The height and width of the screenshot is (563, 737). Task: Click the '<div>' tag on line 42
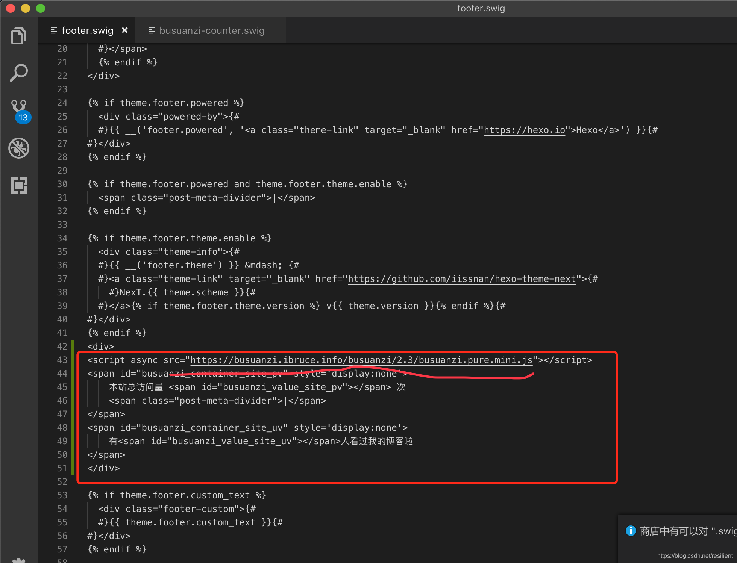click(x=101, y=347)
